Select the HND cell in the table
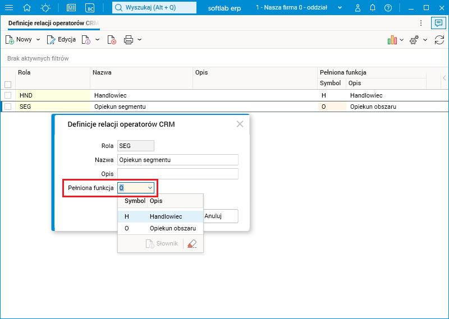Screen dimensions: 449x319 tap(53, 95)
